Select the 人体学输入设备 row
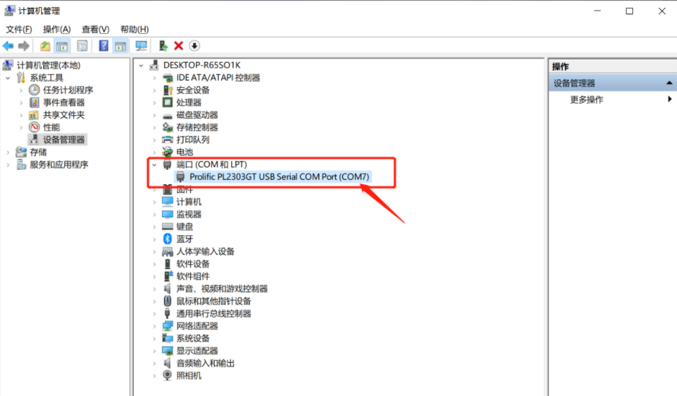This screenshot has width=677, height=396. tap(205, 251)
